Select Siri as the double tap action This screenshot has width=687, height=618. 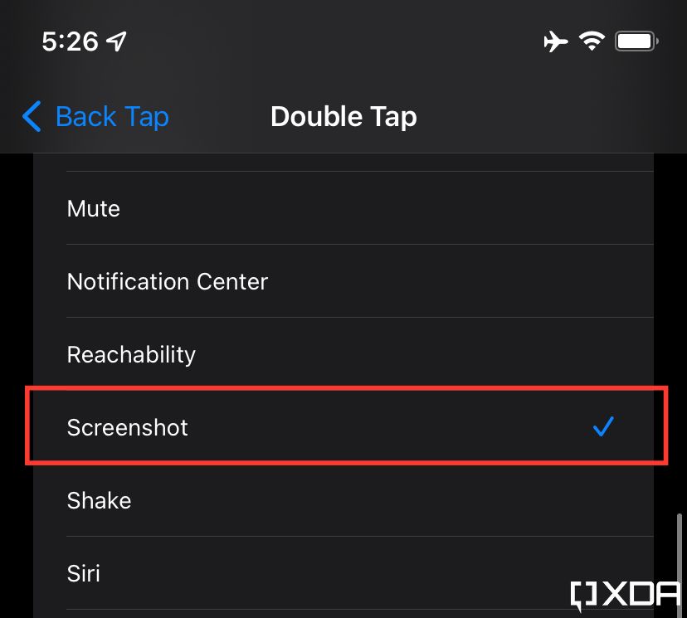point(83,573)
